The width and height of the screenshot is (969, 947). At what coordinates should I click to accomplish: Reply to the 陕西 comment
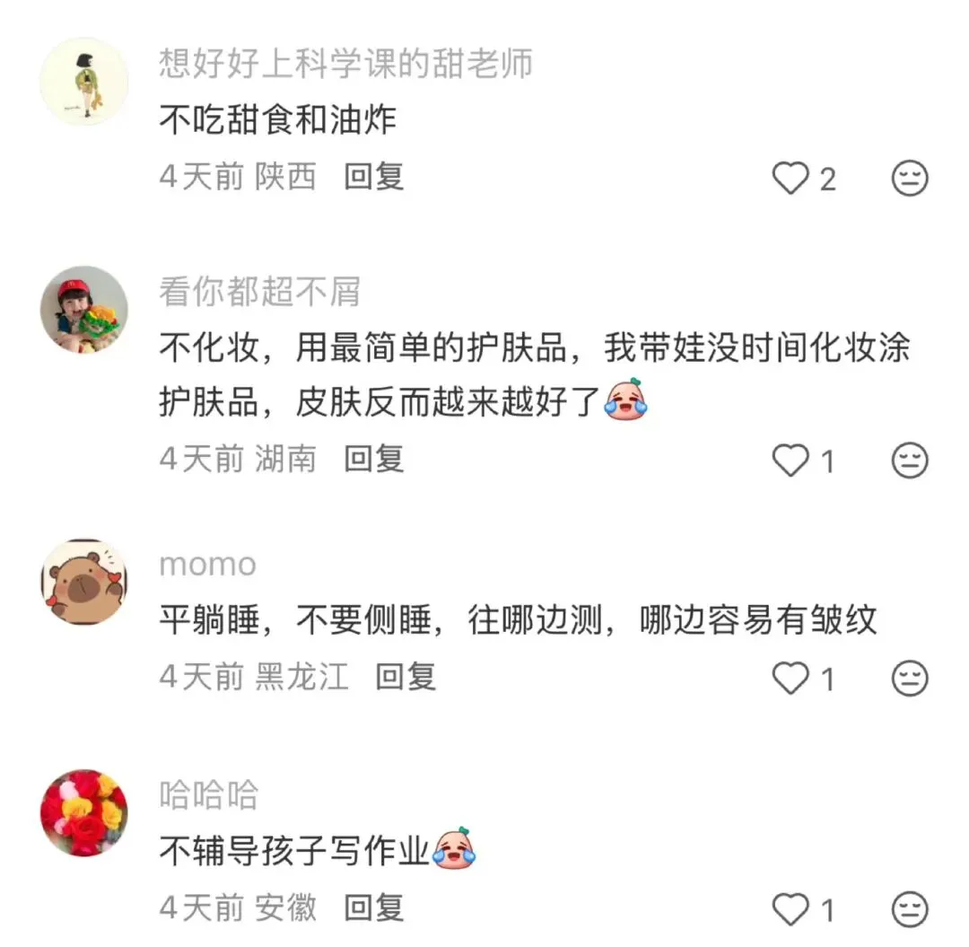point(374,177)
